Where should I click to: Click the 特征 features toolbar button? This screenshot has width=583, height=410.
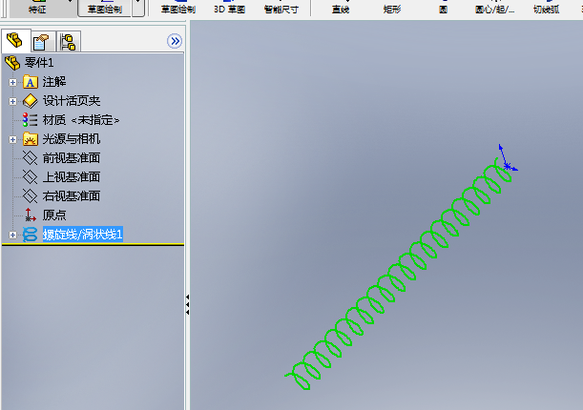(37, 9)
